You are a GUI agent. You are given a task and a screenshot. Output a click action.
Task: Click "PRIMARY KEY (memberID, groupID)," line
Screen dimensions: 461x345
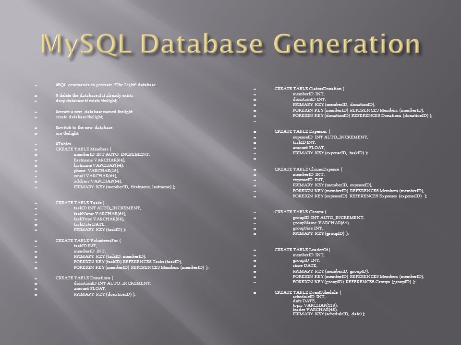pyautogui.click(x=331, y=271)
